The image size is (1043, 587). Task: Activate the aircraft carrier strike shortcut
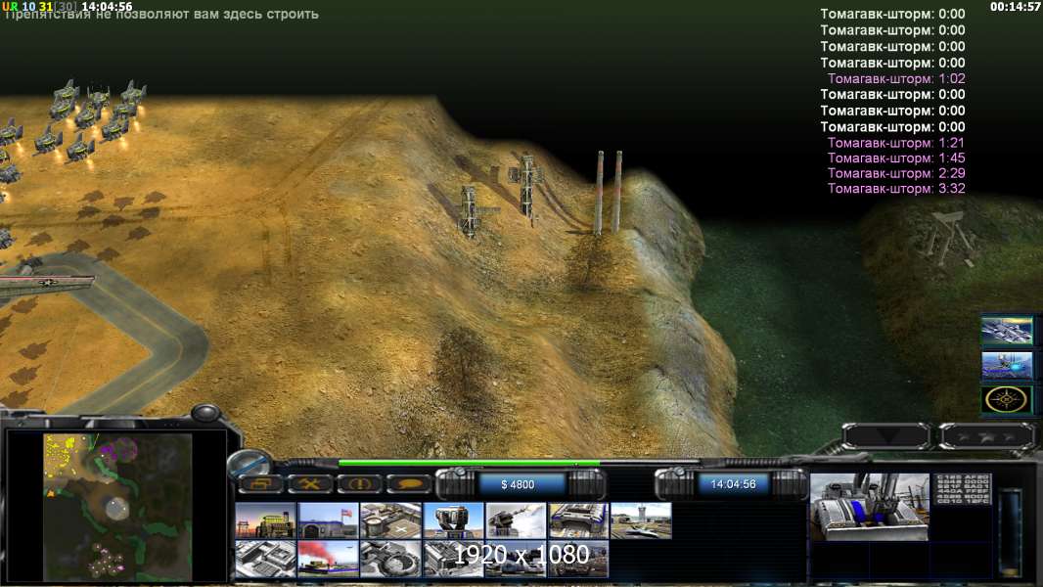pos(1007,330)
